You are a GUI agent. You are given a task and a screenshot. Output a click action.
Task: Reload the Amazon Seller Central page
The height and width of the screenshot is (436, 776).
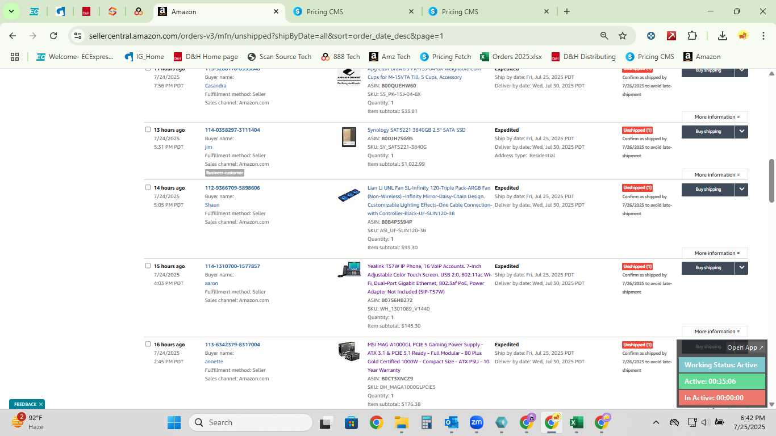coord(53,36)
